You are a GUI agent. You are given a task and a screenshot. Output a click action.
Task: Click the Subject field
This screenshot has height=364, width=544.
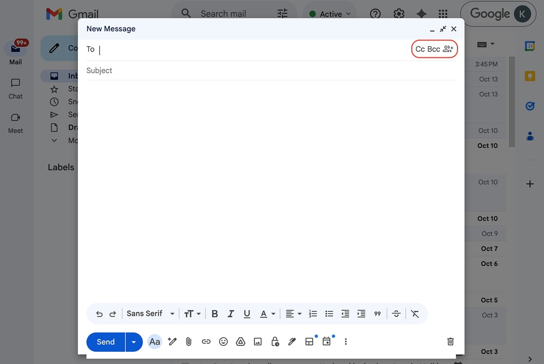tap(271, 71)
